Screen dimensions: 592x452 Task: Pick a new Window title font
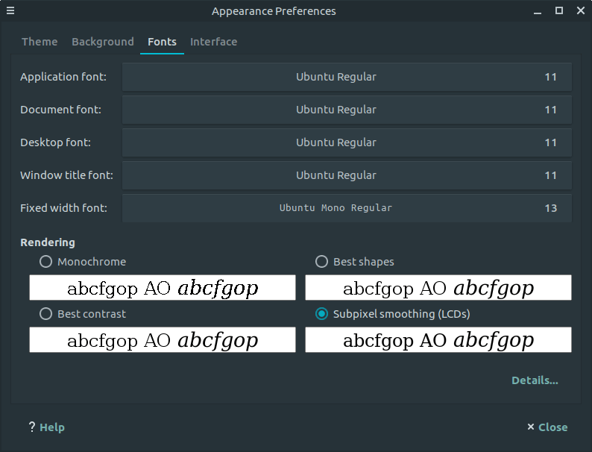pyautogui.click(x=347, y=175)
